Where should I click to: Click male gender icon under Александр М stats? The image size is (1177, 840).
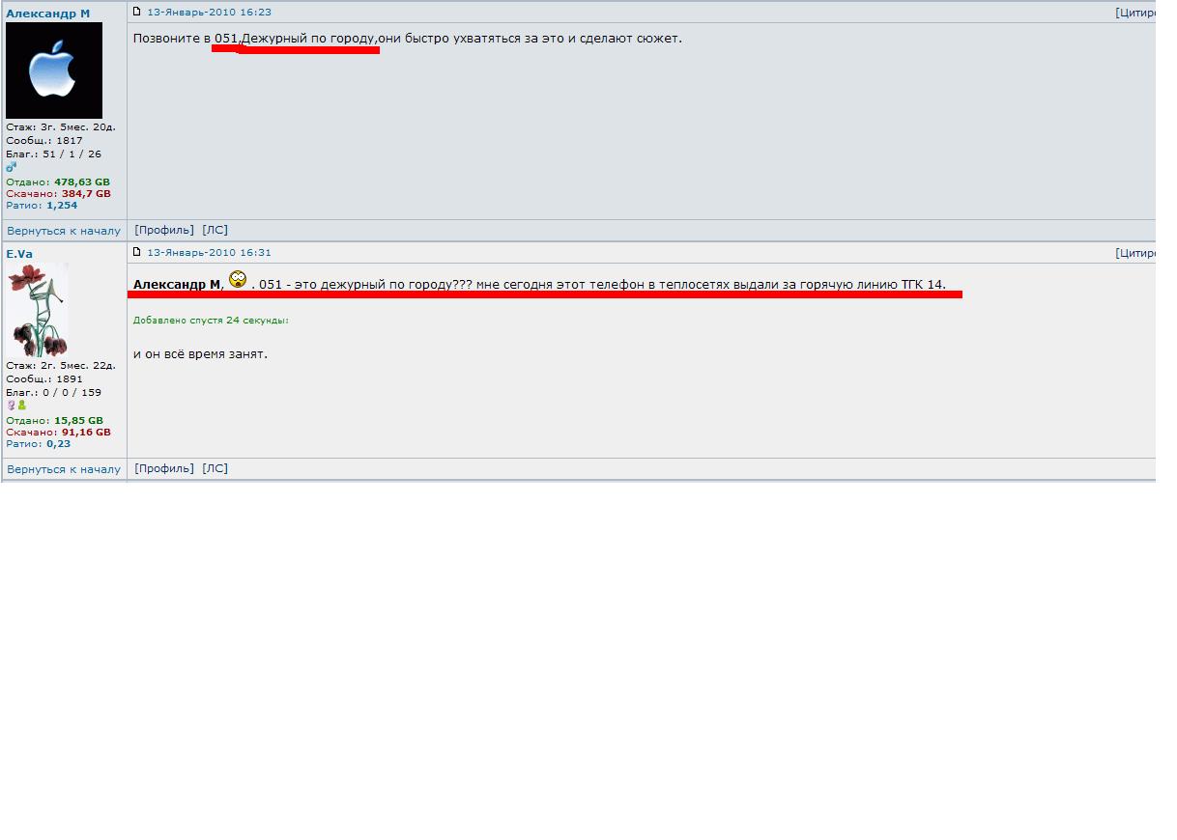click(x=12, y=167)
